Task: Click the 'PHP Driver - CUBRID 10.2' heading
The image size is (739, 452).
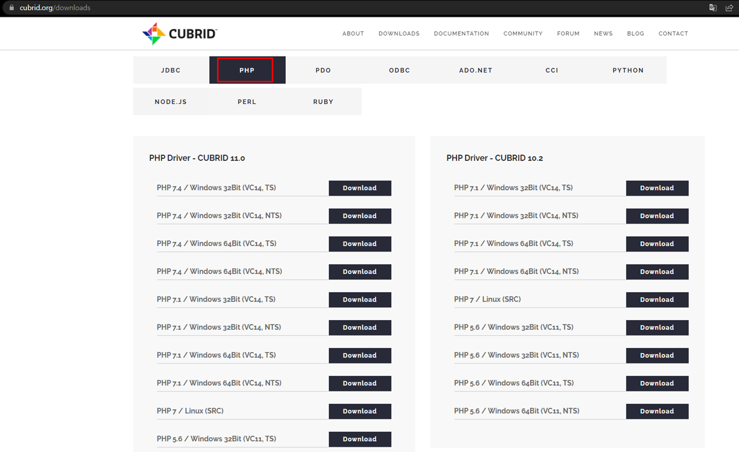Action: pyautogui.click(x=495, y=158)
